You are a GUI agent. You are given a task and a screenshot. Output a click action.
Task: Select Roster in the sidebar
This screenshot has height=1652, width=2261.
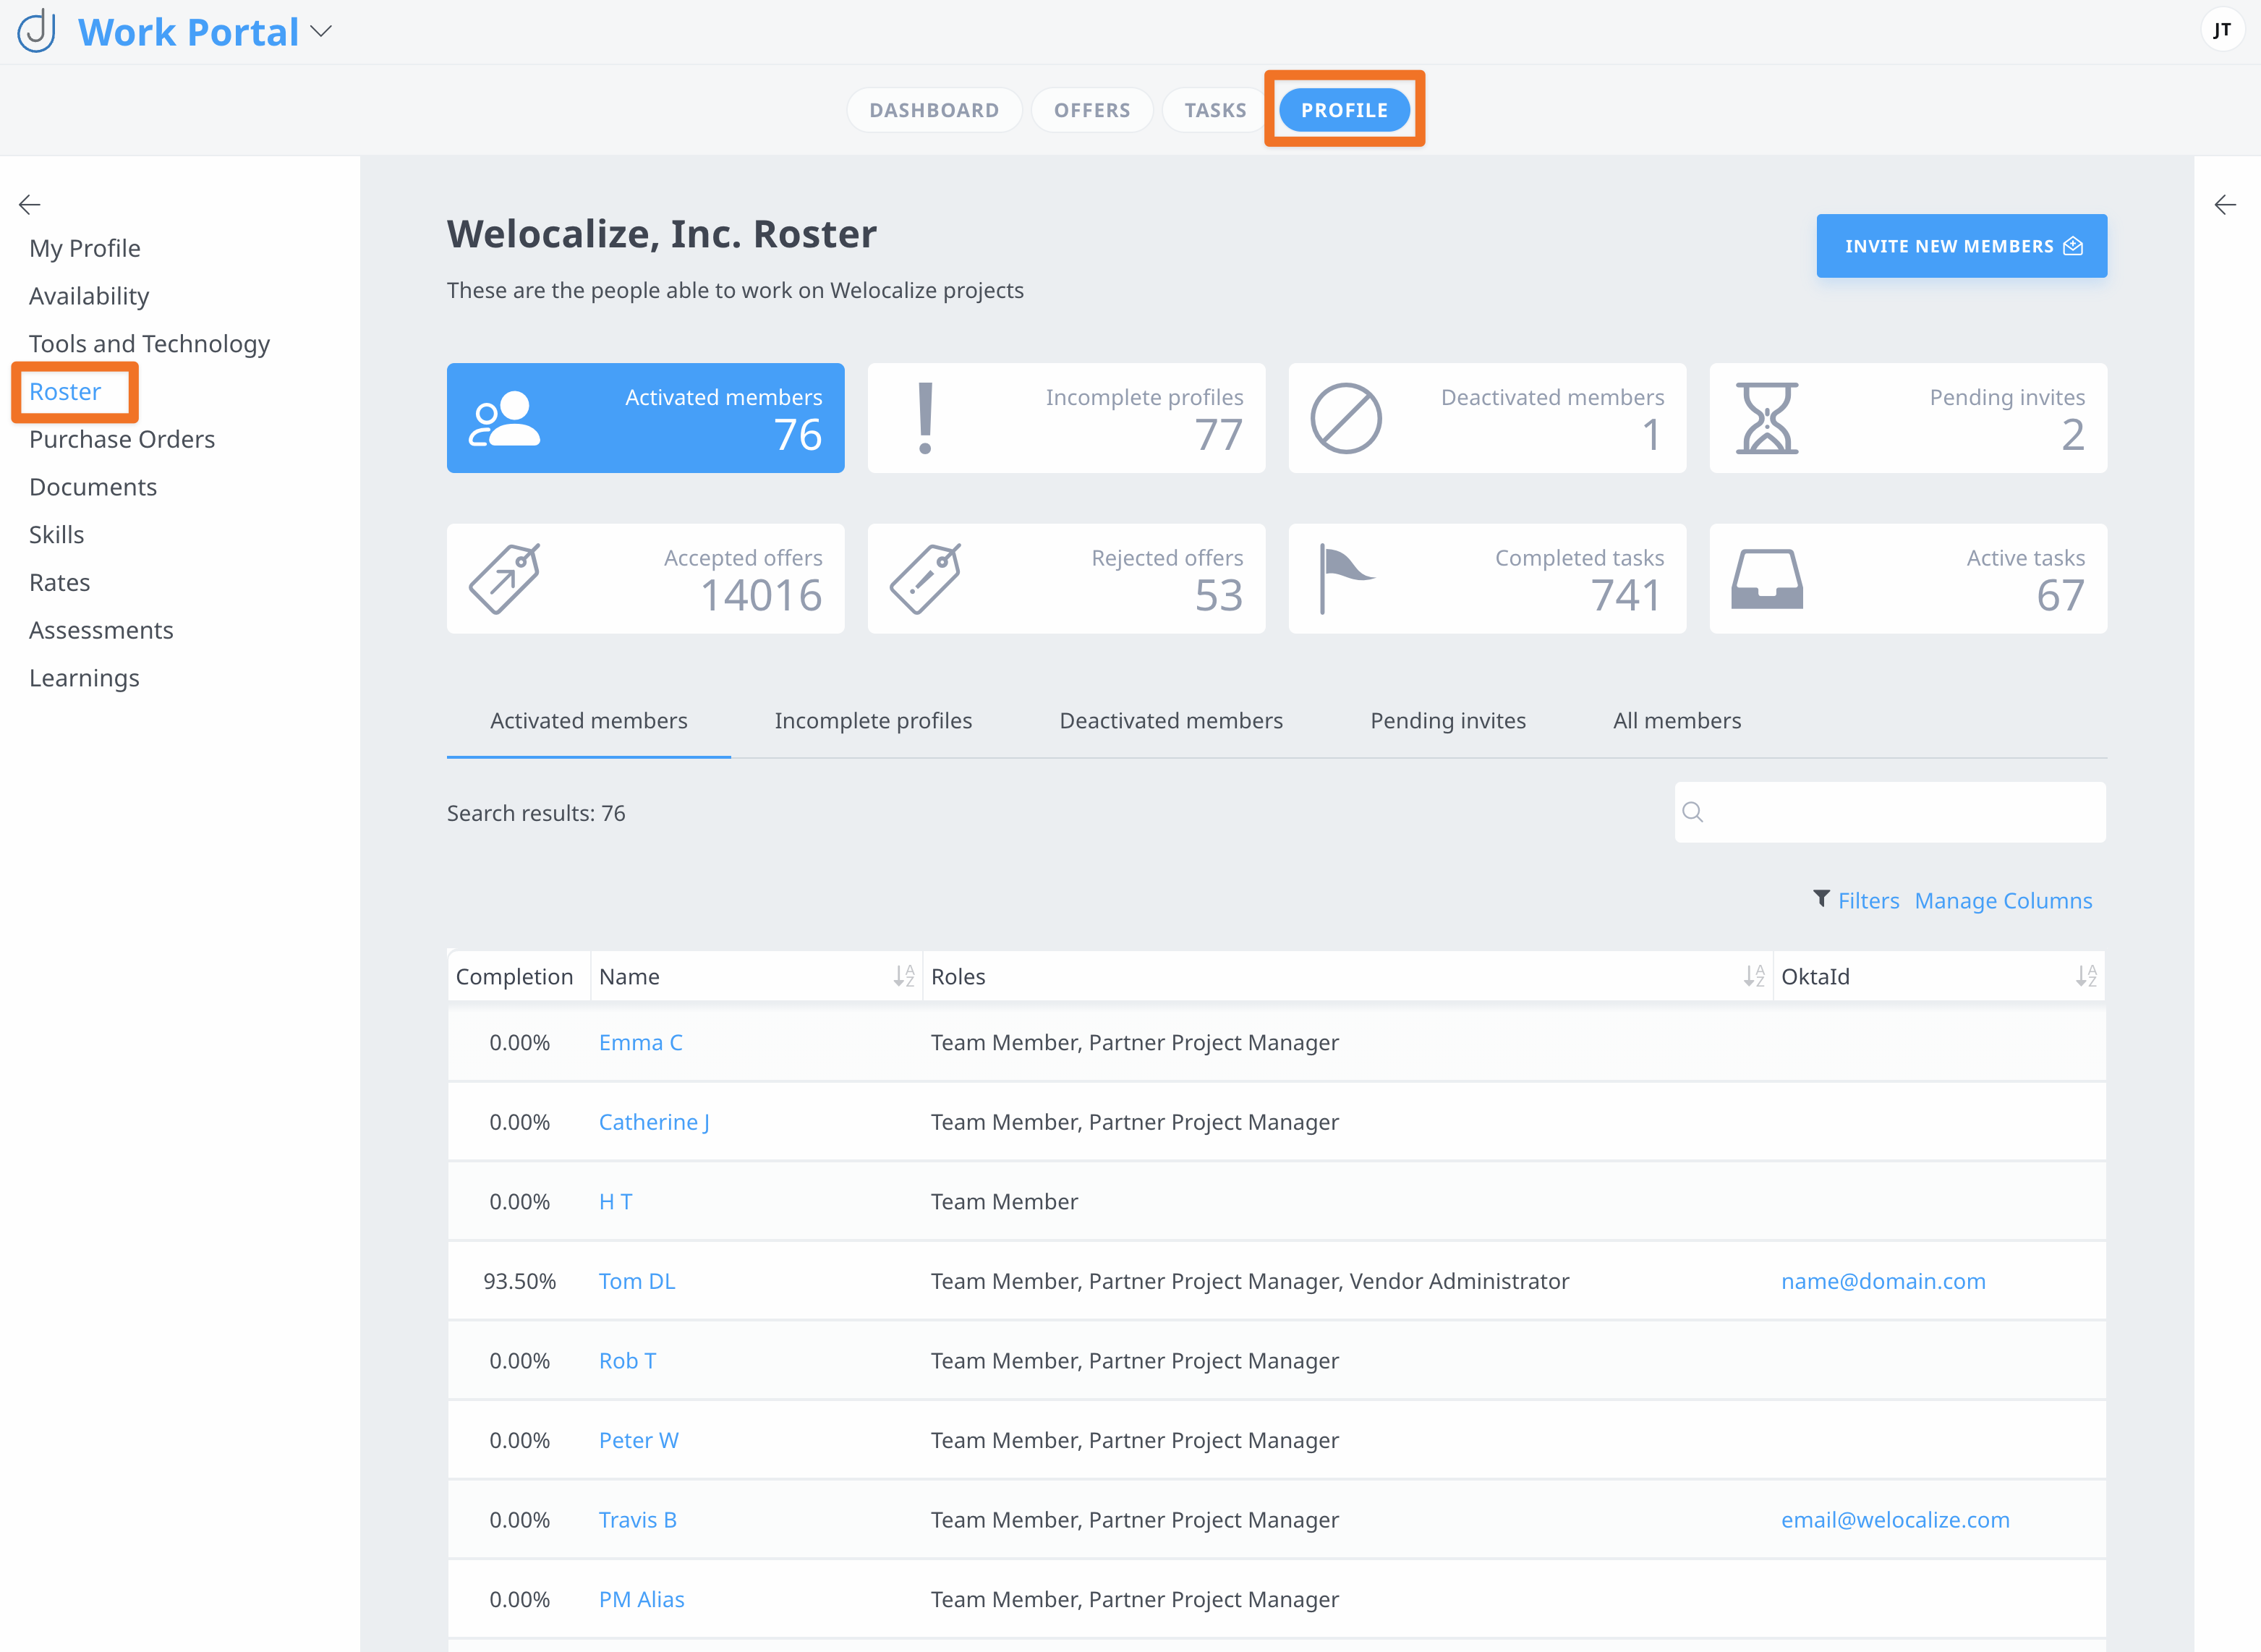(65, 392)
